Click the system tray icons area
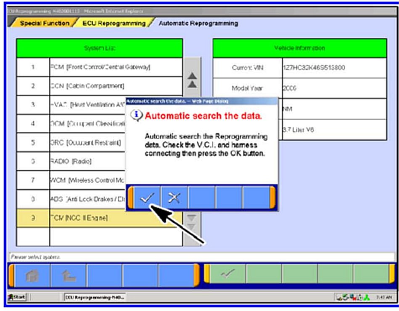 (x=351, y=298)
